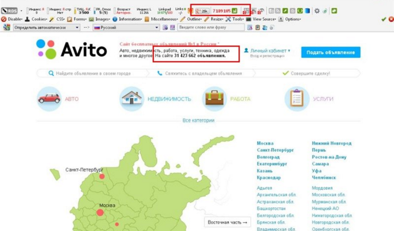Image resolution: width=394 pixels, height=231 pixels.
Task: Click the phone icon beside Свяжитесь с владельцем
Action: [160, 73]
